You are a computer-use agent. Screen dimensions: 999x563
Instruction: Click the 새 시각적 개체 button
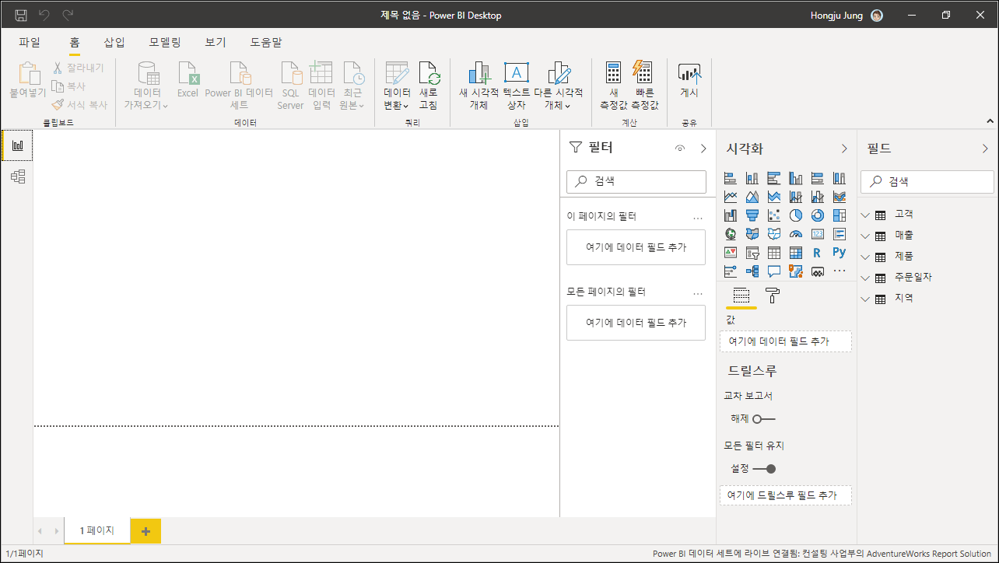coord(478,86)
